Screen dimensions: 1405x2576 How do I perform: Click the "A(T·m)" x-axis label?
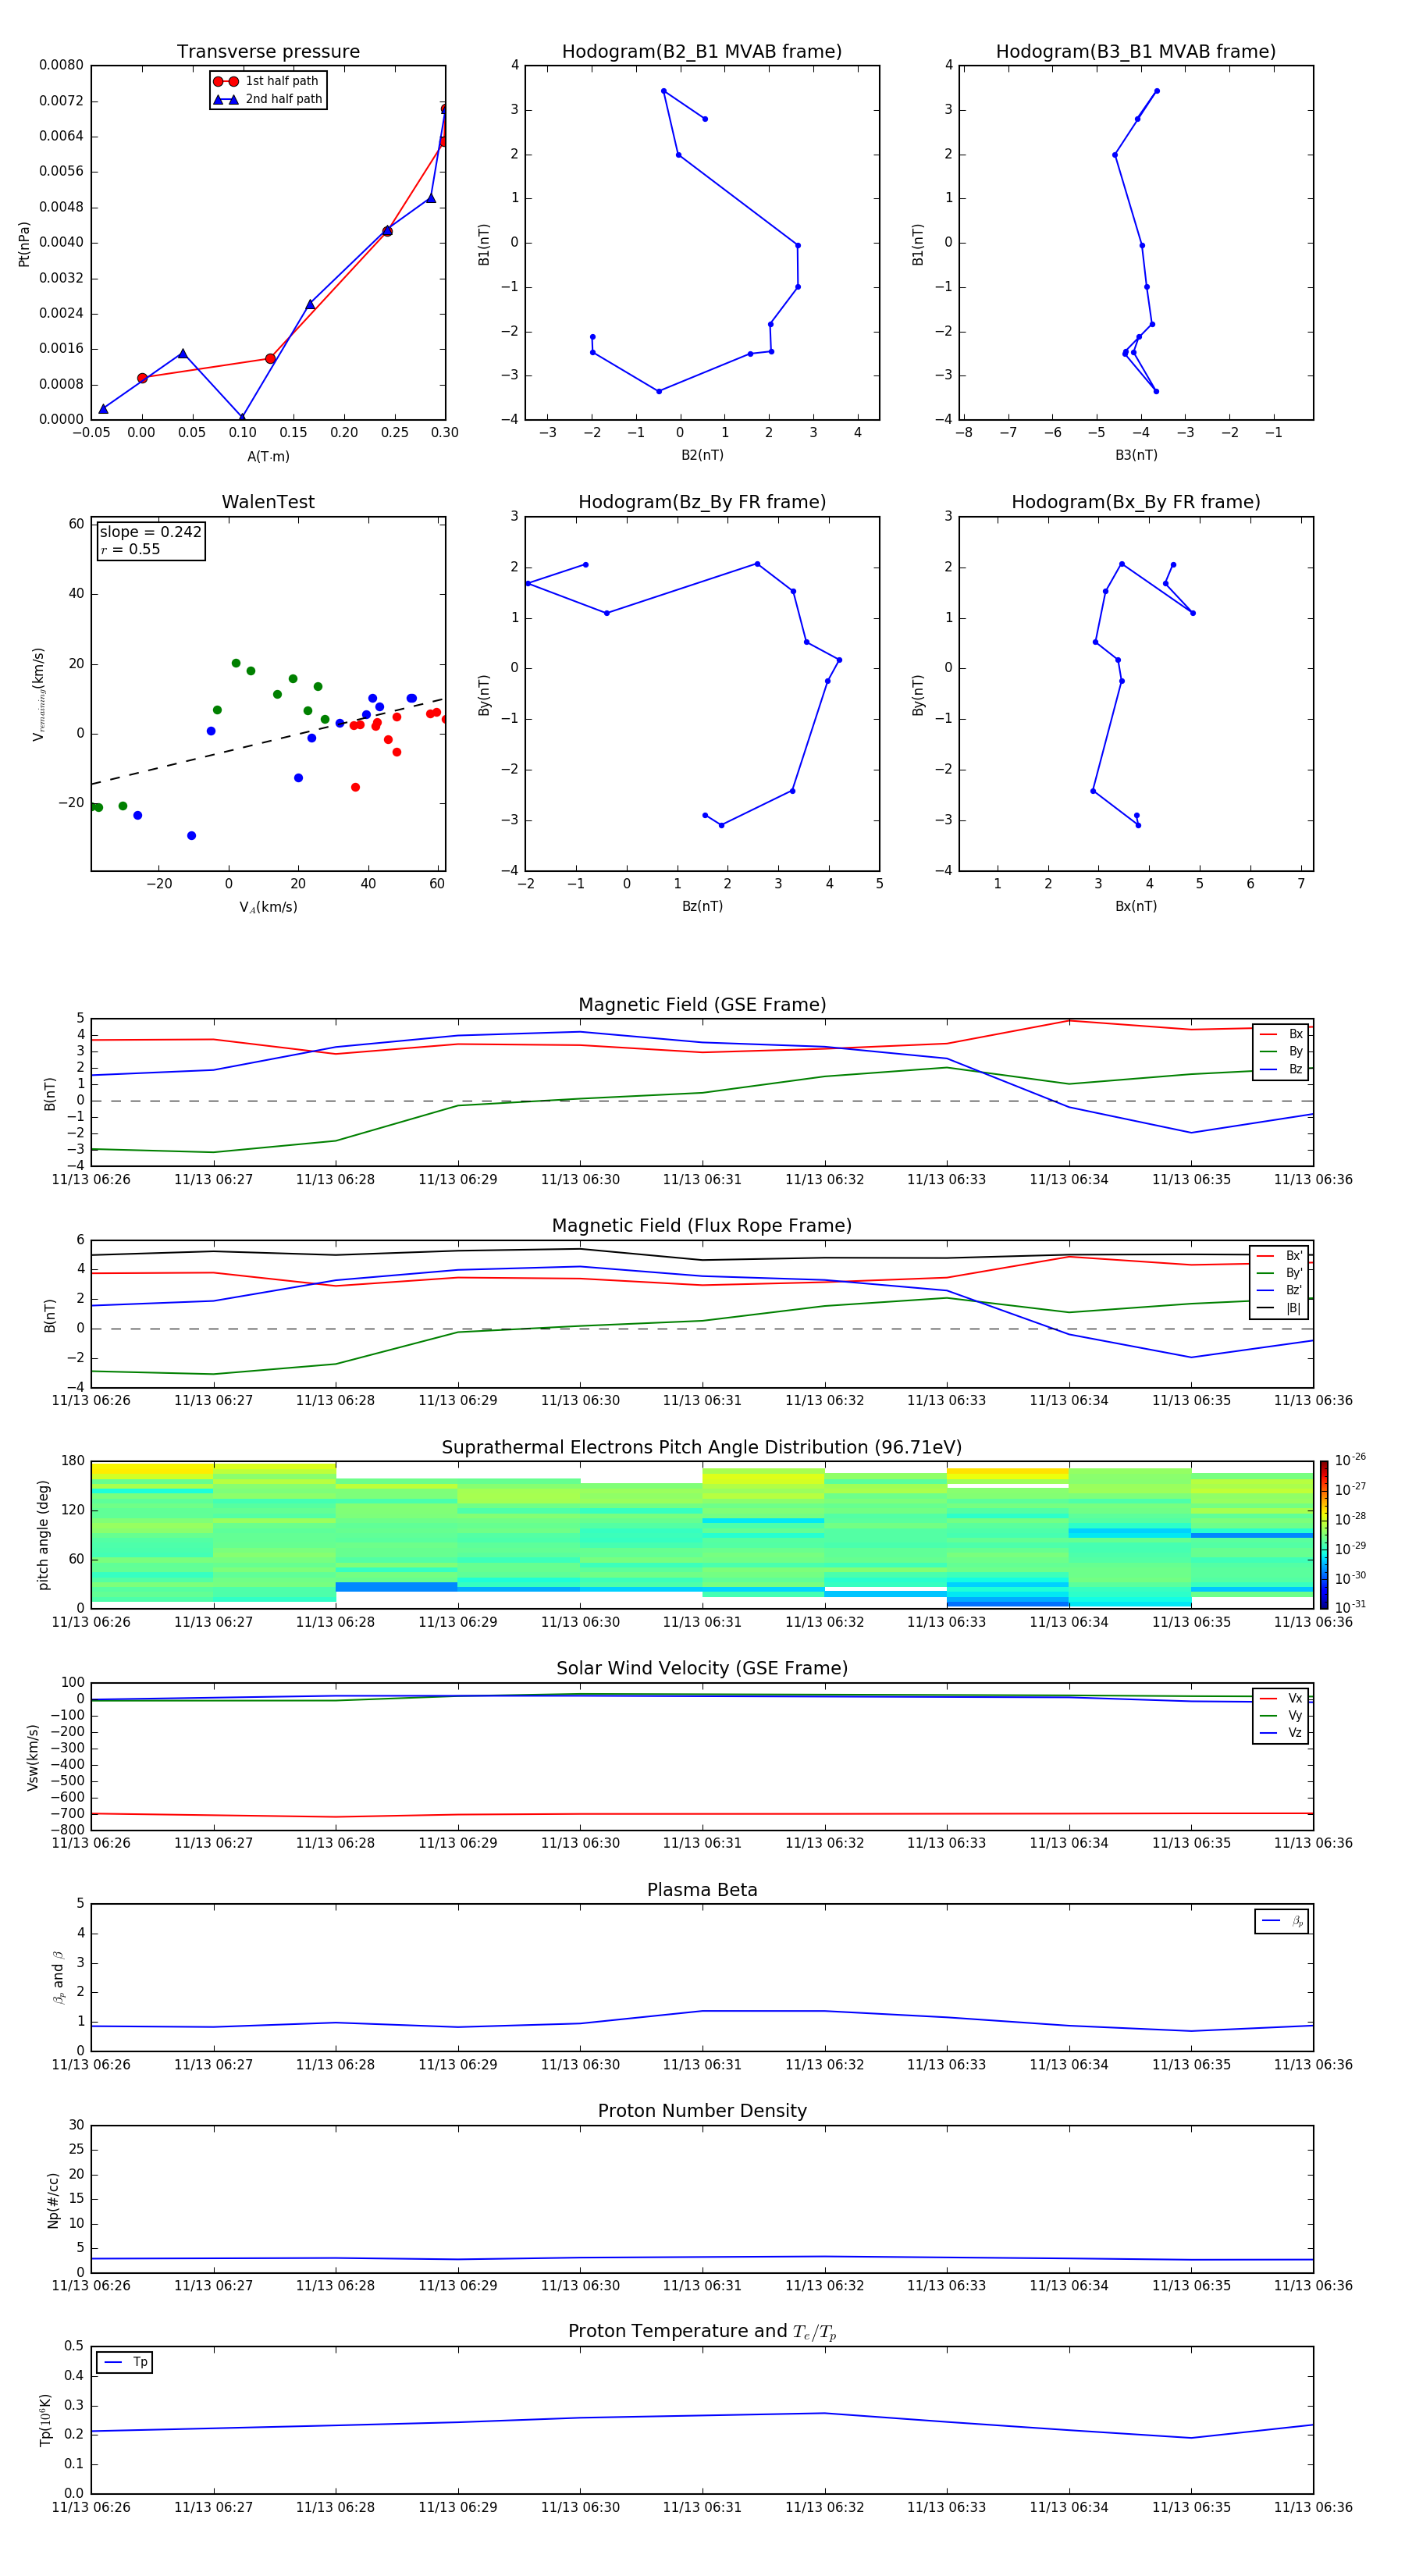[268, 457]
